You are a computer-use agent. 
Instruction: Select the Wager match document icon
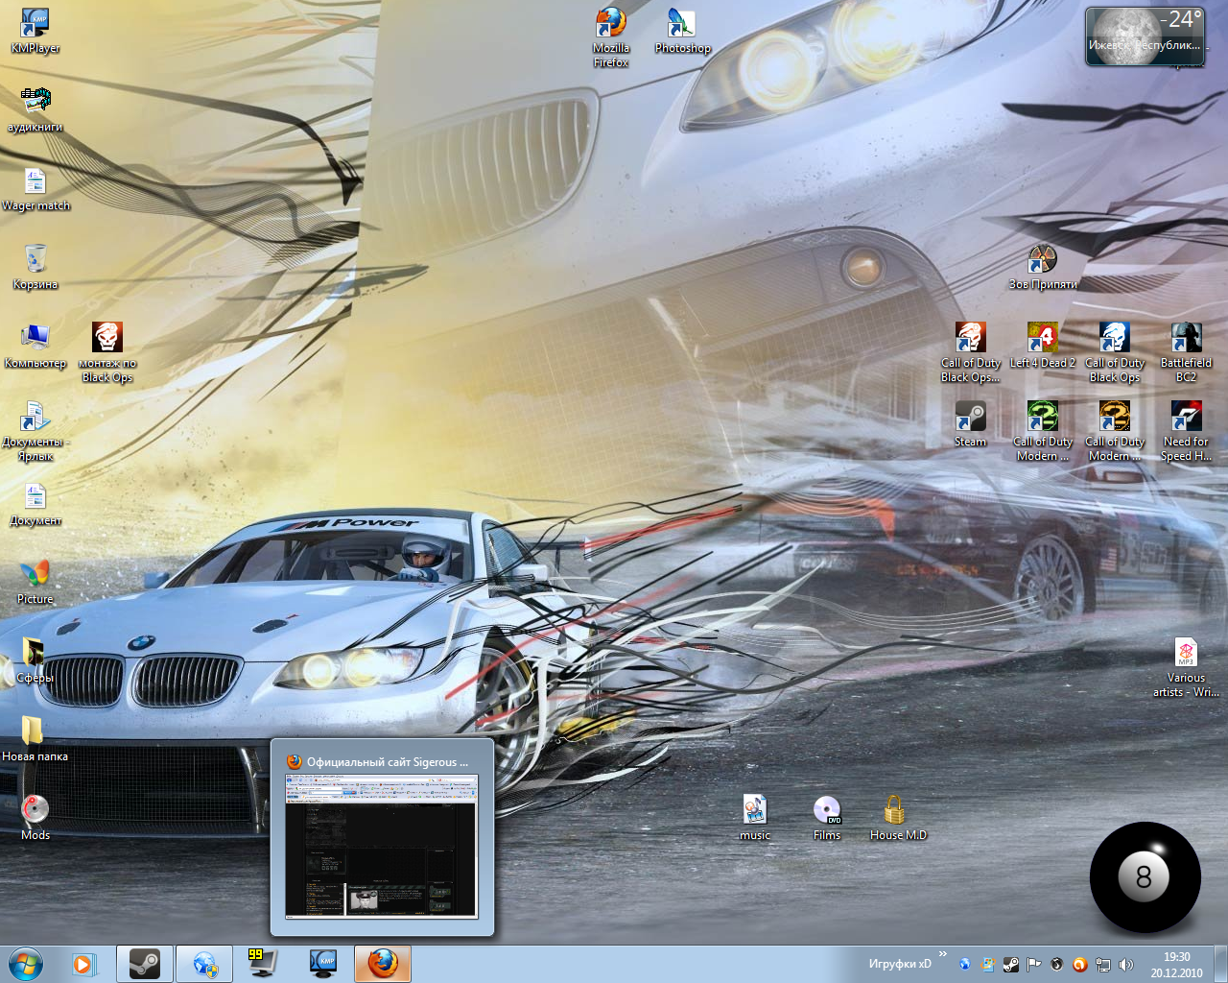pos(35,187)
